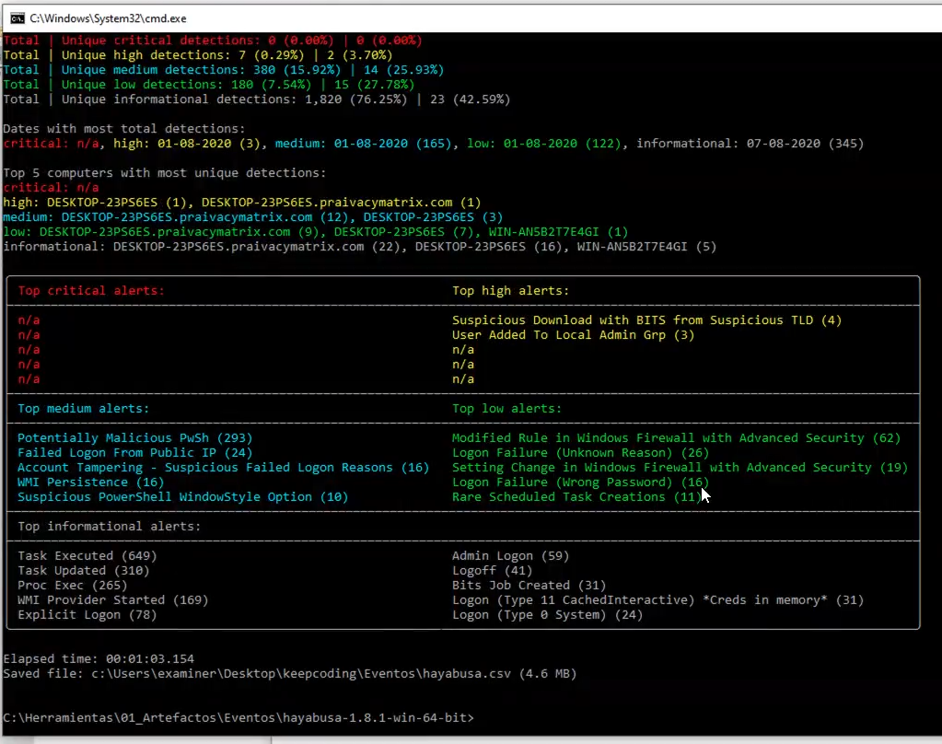
Task: Click 'Explicit Logon (78)' entry
Action: point(87,615)
